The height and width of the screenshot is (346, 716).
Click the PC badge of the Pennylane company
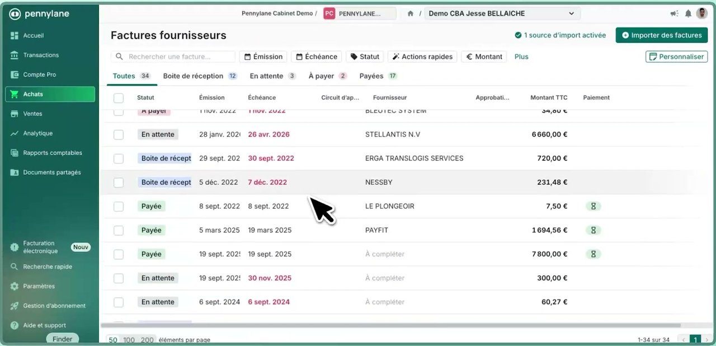click(x=329, y=13)
